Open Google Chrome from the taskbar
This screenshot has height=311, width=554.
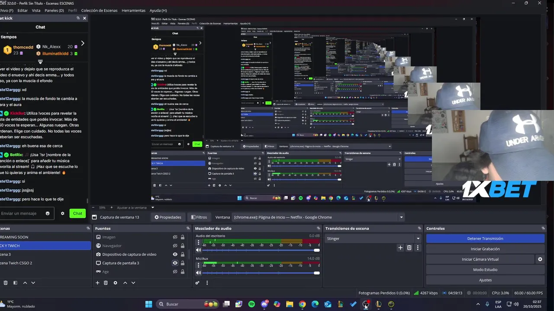click(x=302, y=304)
